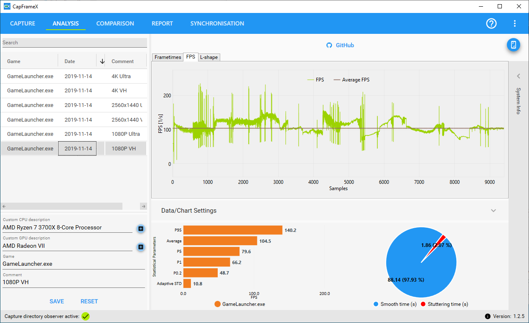Viewport: 529px width, 323px height.
Task: Select the 4K VH record row
Action: coord(74,91)
